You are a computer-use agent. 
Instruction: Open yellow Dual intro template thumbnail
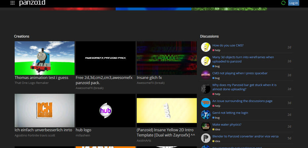point(167,110)
